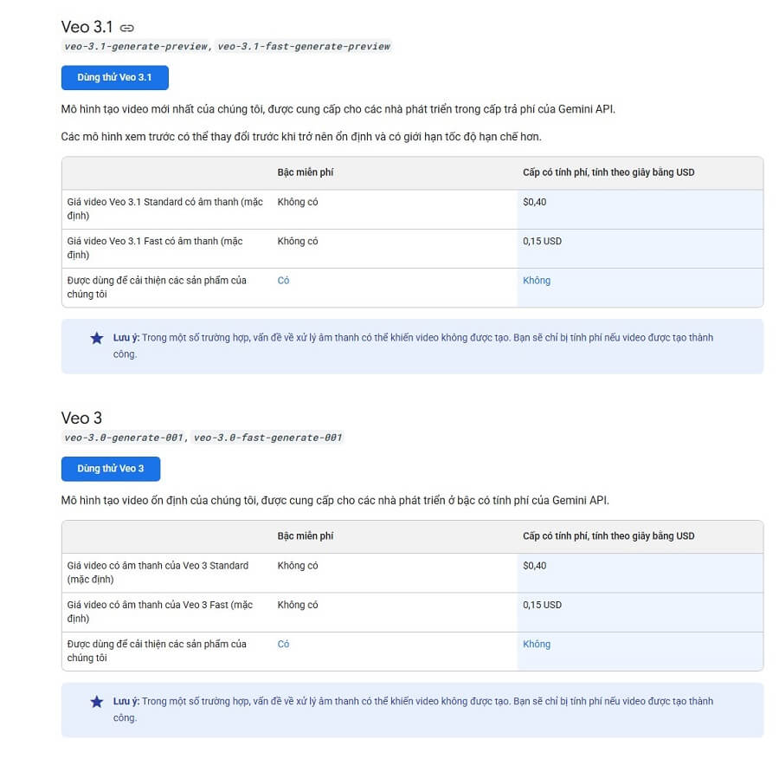Click the "Veo 3" section heading
This screenshot has height=759, width=779.
81,418
